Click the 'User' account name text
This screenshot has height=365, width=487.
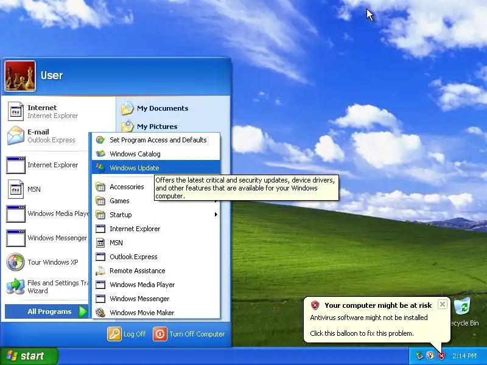click(52, 75)
